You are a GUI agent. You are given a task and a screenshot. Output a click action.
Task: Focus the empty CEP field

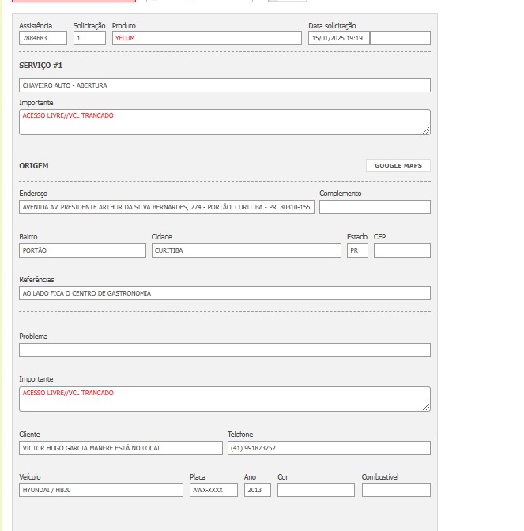tap(401, 250)
